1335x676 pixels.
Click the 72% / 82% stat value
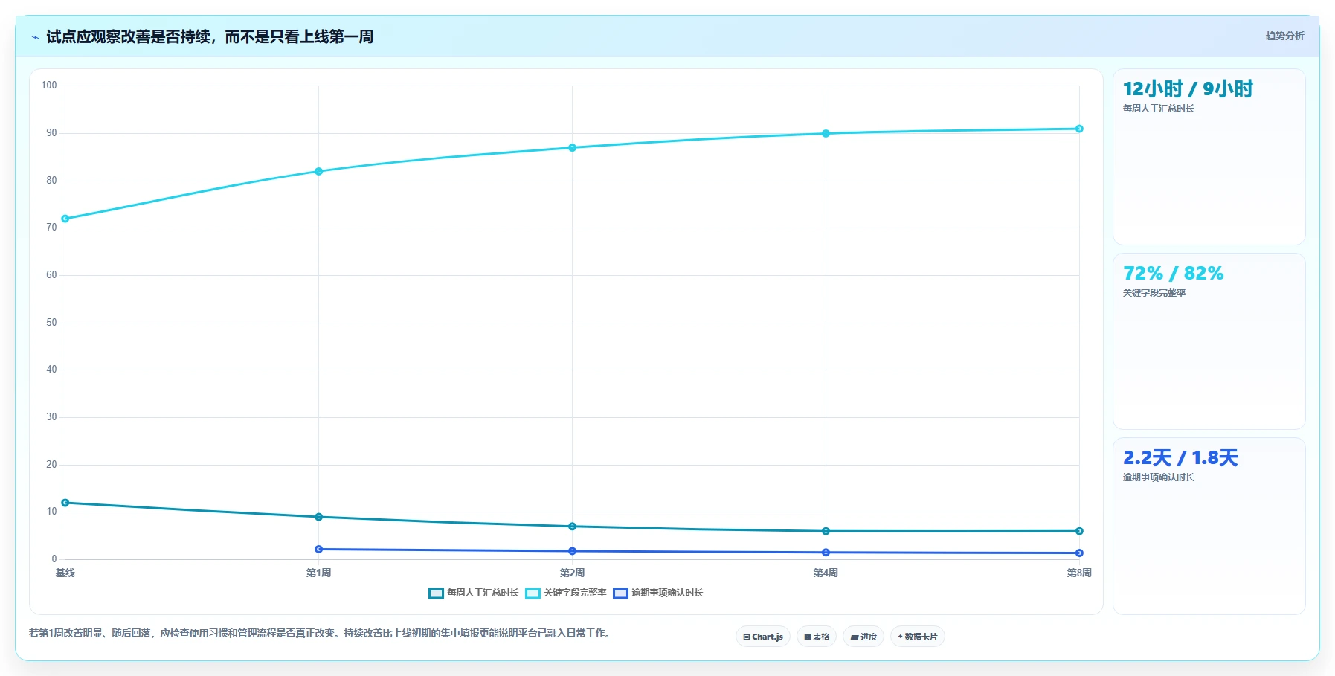1173,273
